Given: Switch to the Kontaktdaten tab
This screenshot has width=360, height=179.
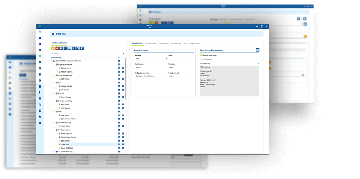Looking at the screenshot, I should click(151, 43).
